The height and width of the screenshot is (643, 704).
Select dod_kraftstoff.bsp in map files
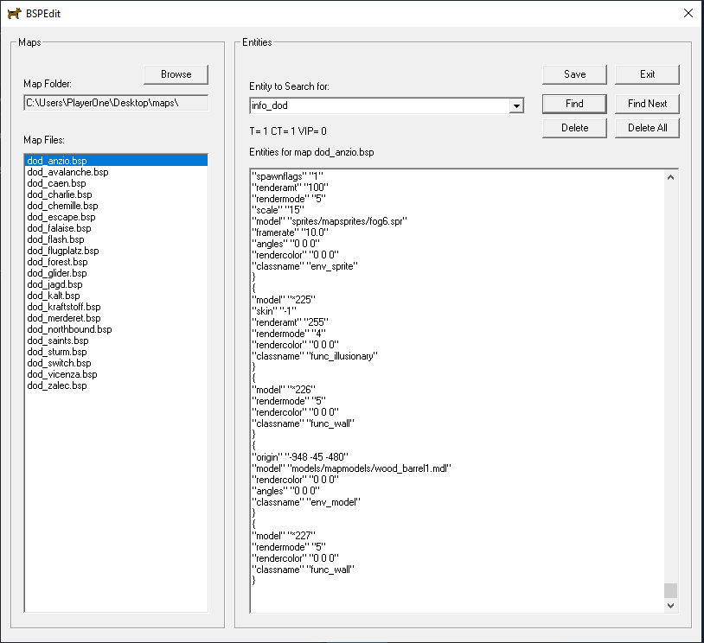click(116, 307)
